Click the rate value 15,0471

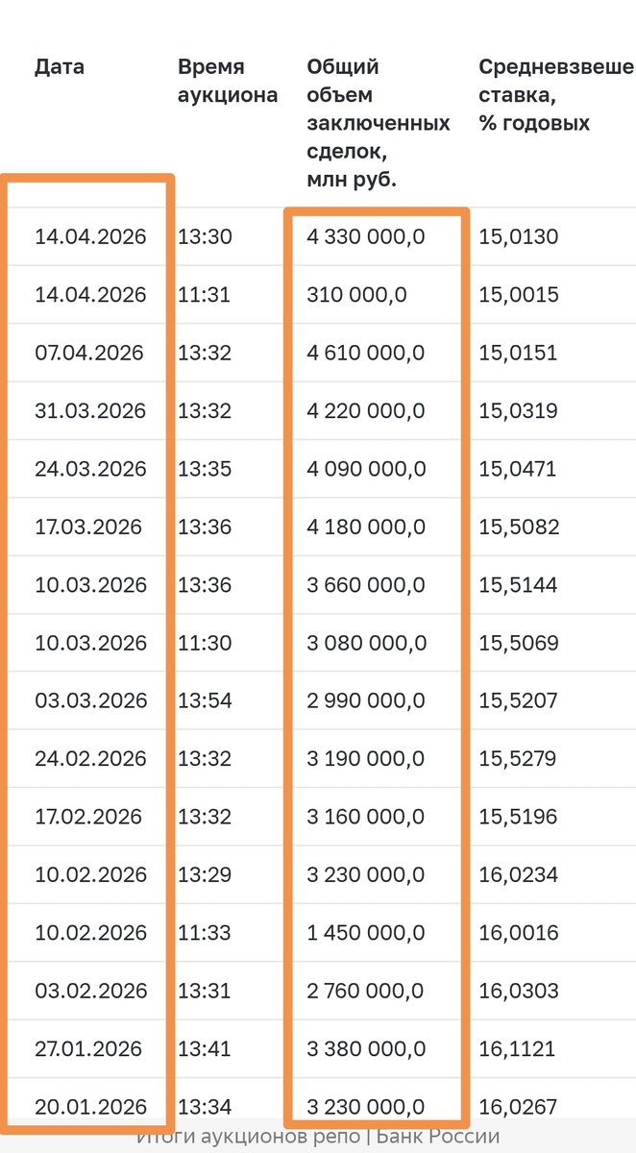point(518,469)
